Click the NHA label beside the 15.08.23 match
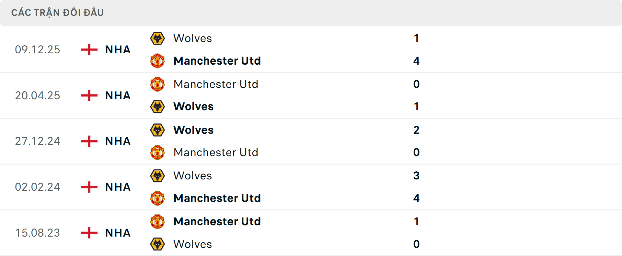The width and height of the screenshot is (622, 256). point(117,233)
